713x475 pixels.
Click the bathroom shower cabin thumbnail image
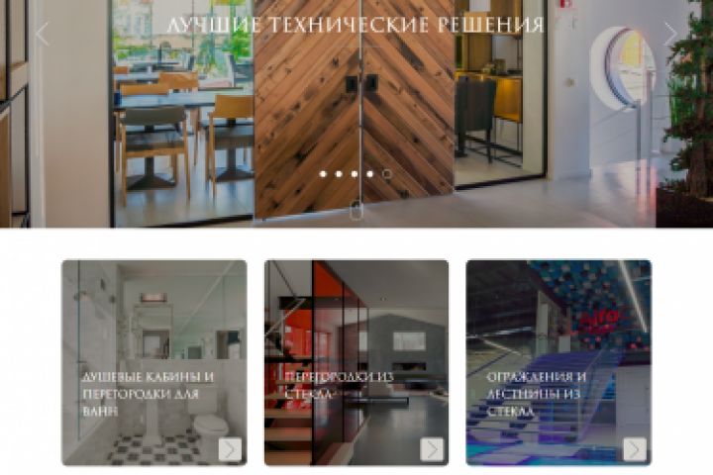154,362
